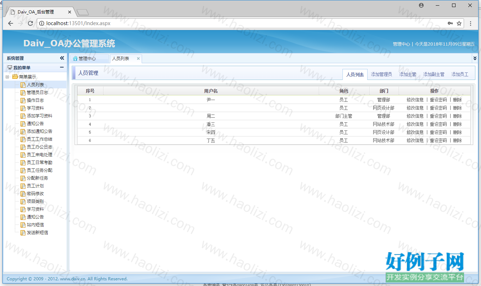View site information icon in address bar
The width and height of the screenshot is (481, 286).
(42, 23)
